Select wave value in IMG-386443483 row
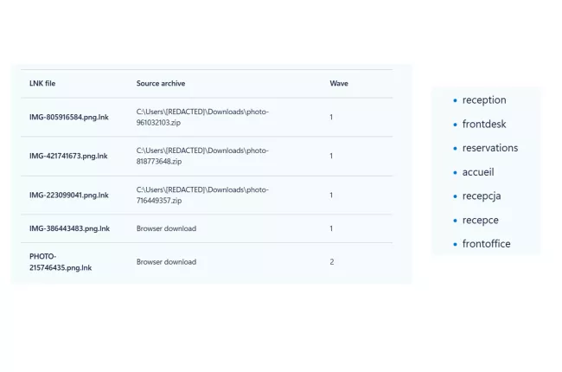Viewport: 562px width, 372px height. [x=331, y=228]
